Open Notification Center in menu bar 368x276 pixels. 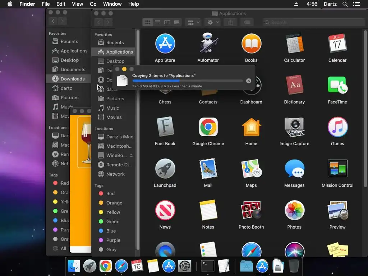(356, 4)
